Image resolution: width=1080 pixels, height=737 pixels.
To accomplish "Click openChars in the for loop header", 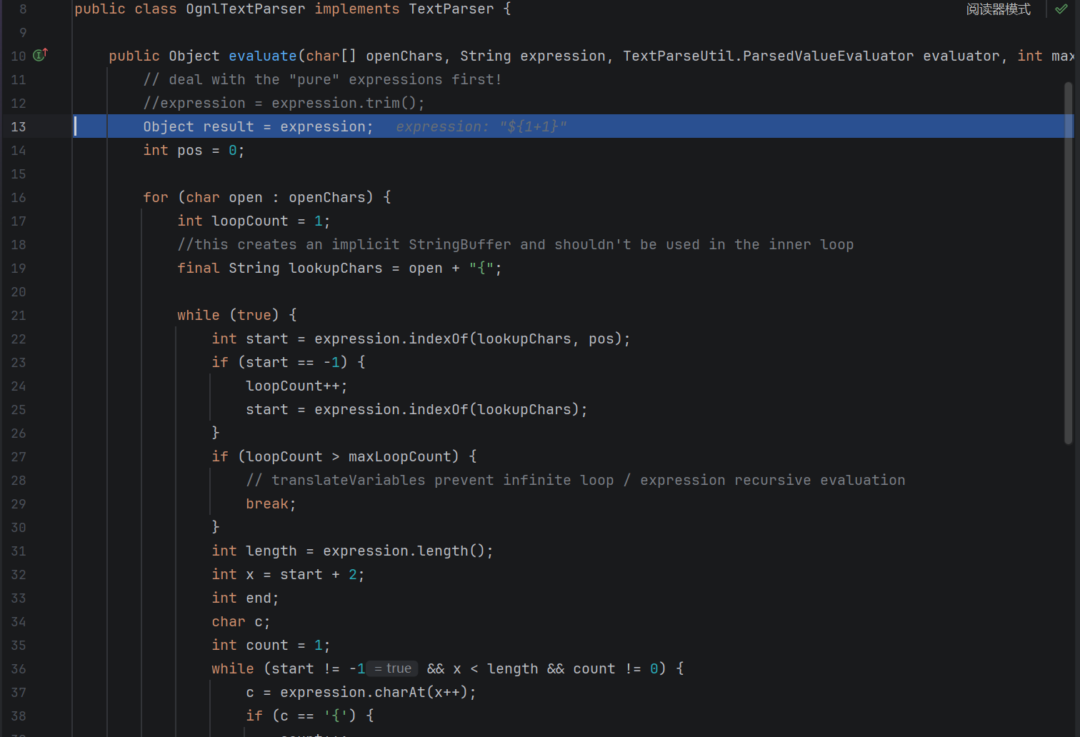I will [326, 197].
